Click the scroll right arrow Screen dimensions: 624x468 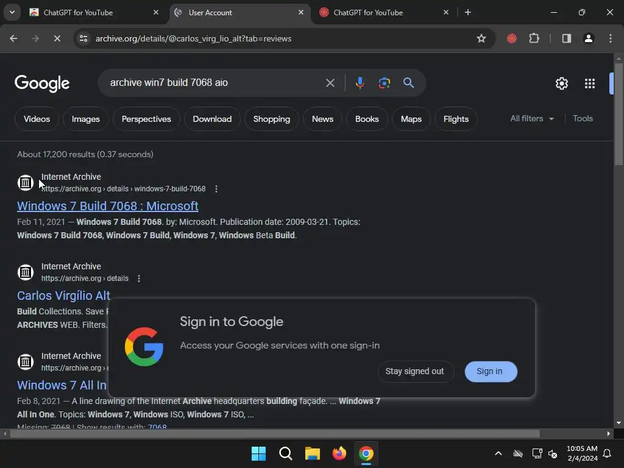[x=608, y=433]
